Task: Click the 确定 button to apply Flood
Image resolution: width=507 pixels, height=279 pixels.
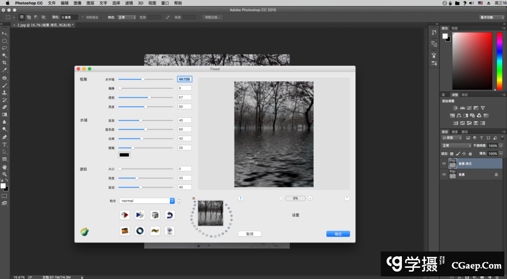Action: [338, 234]
